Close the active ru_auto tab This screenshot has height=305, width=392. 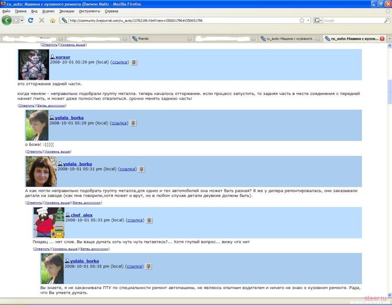(382, 38)
